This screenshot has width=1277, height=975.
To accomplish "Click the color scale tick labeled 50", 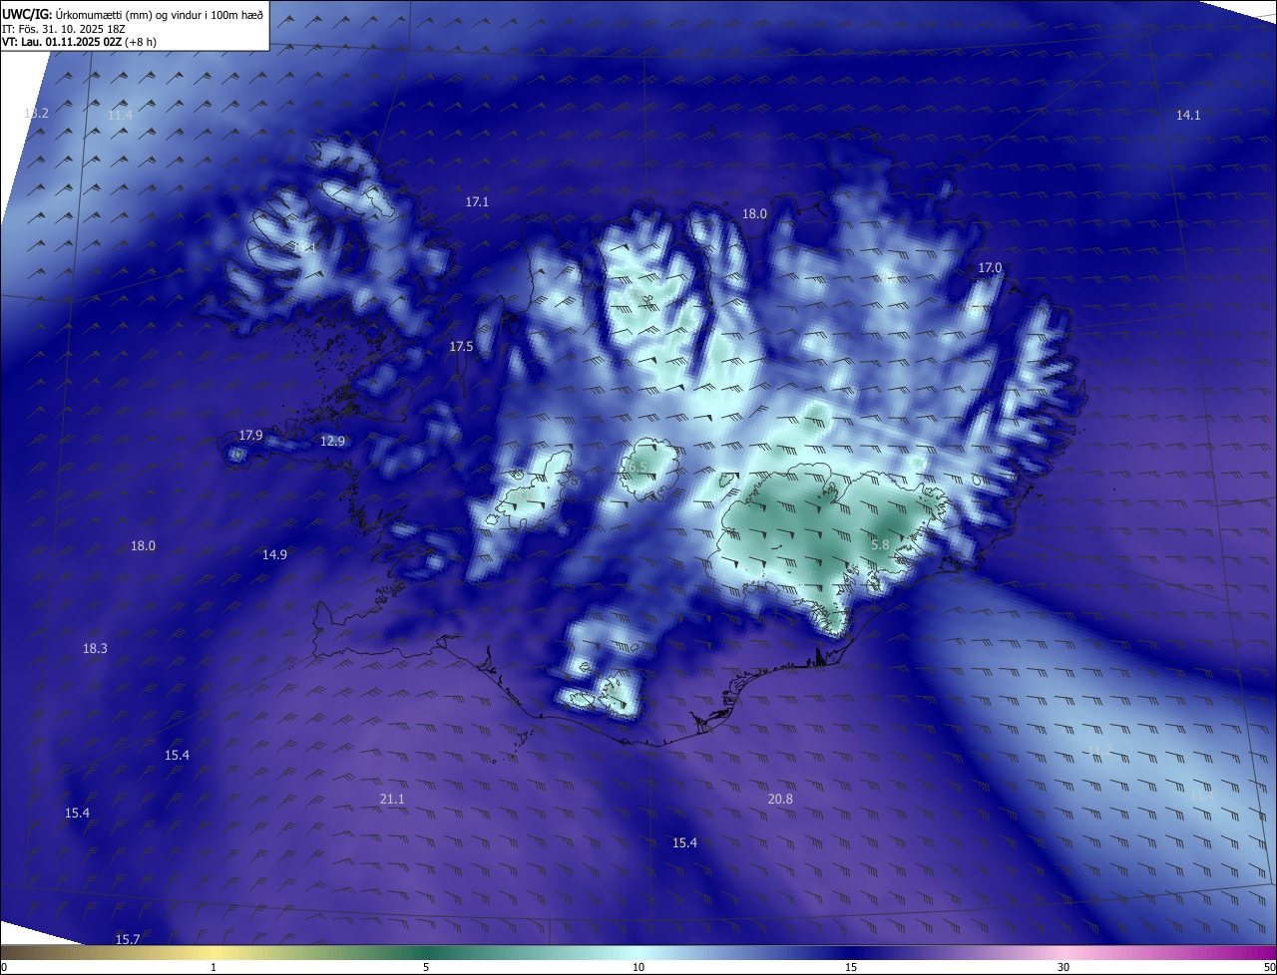I will pyautogui.click(x=1269, y=967).
